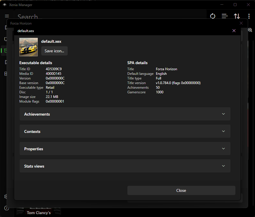Image resolution: width=255 pixels, height=217 pixels.
Task: Click the Close button
Action: 181,190
